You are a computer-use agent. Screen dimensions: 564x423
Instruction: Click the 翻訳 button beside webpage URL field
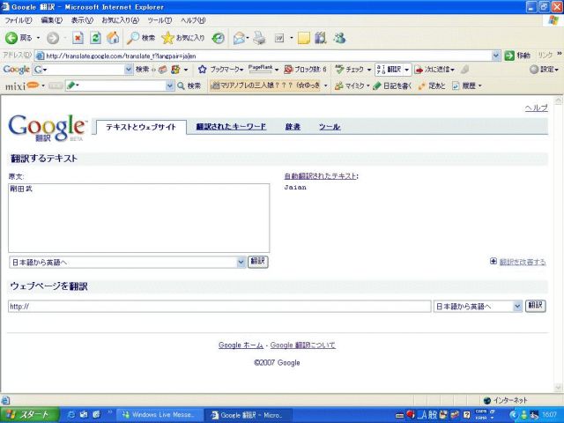[536, 306]
